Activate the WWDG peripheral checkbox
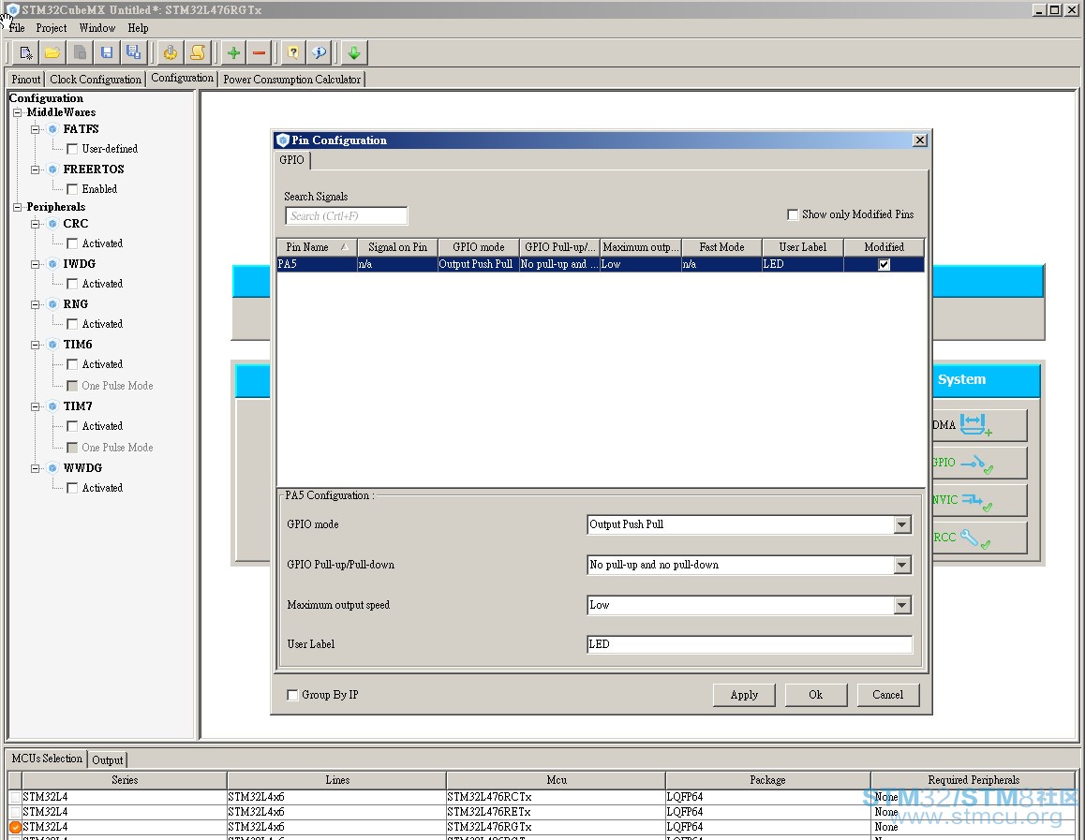Viewport: 1085px width, 840px height. (x=72, y=488)
